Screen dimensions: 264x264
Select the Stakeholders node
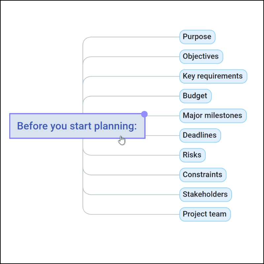(x=205, y=194)
